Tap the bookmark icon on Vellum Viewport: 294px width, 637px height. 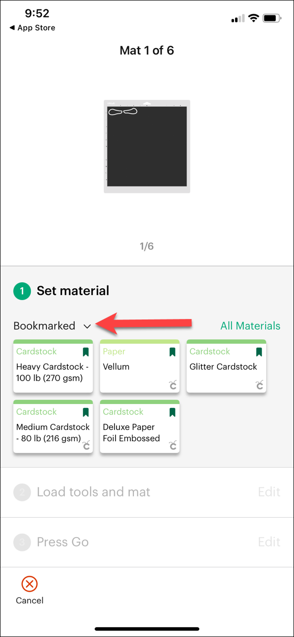pos(172,351)
